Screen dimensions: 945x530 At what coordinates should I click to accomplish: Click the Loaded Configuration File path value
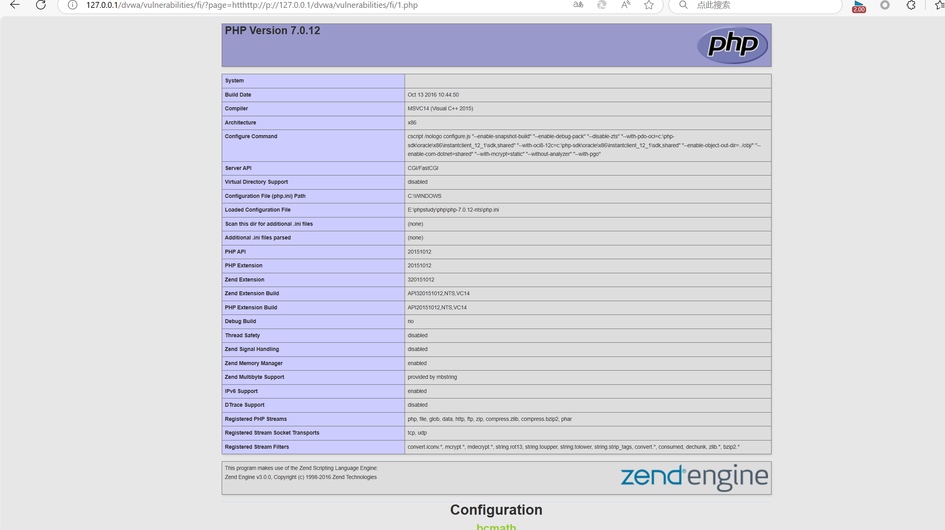pyautogui.click(x=453, y=210)
